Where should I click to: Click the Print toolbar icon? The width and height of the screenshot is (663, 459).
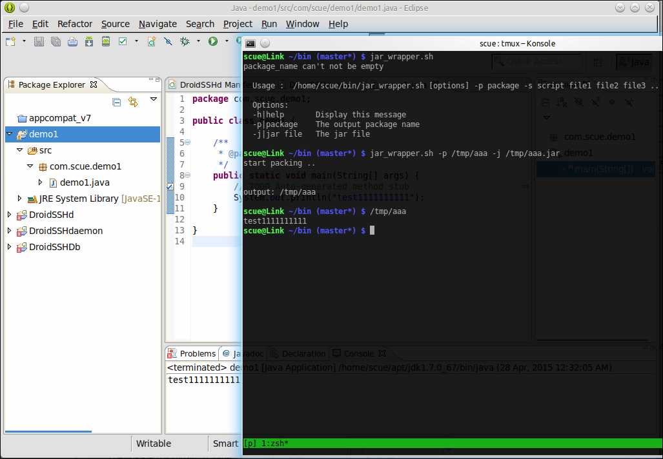point(72,41)
